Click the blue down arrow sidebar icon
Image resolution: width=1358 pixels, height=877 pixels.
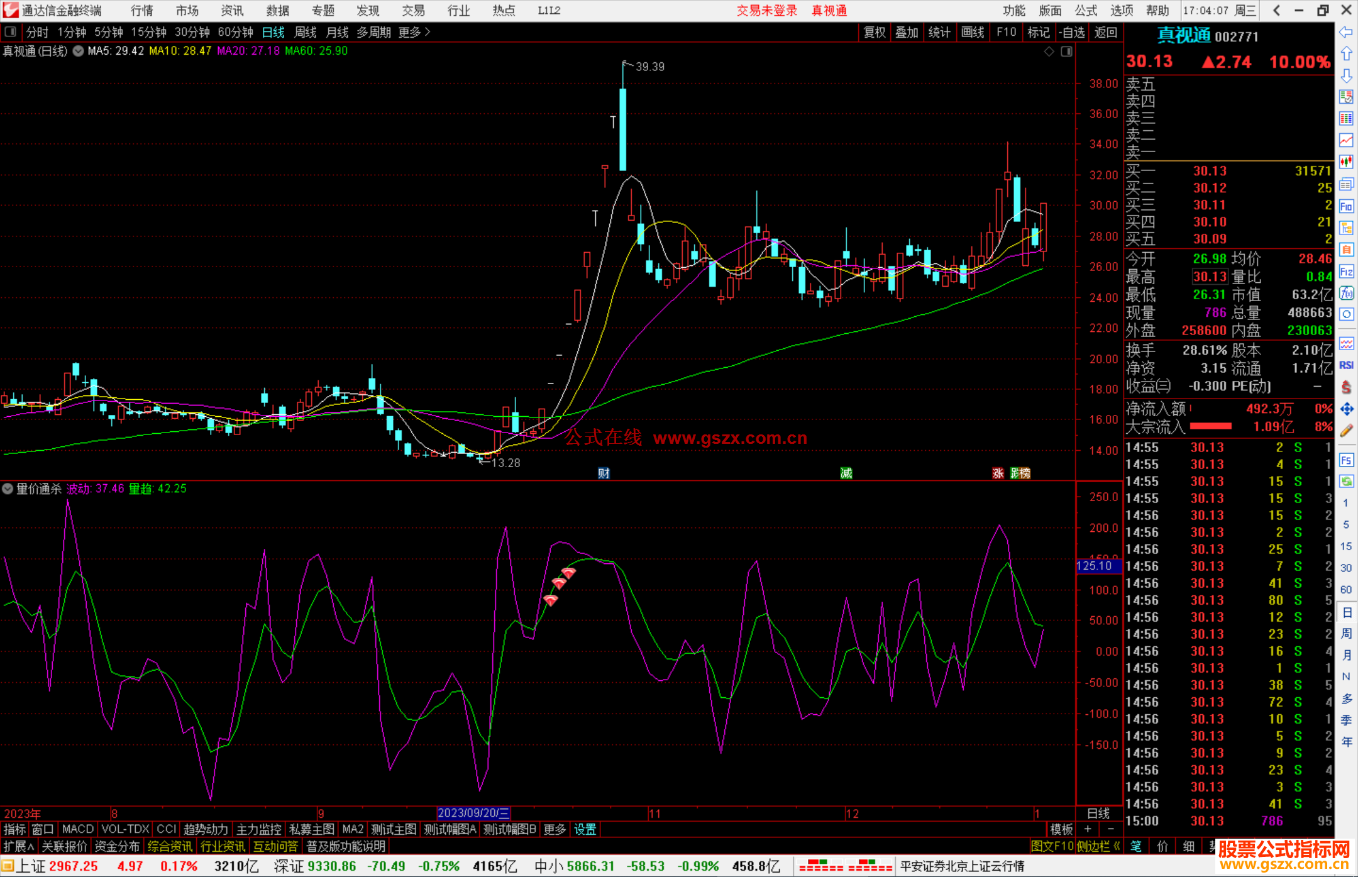point(1346,75)
